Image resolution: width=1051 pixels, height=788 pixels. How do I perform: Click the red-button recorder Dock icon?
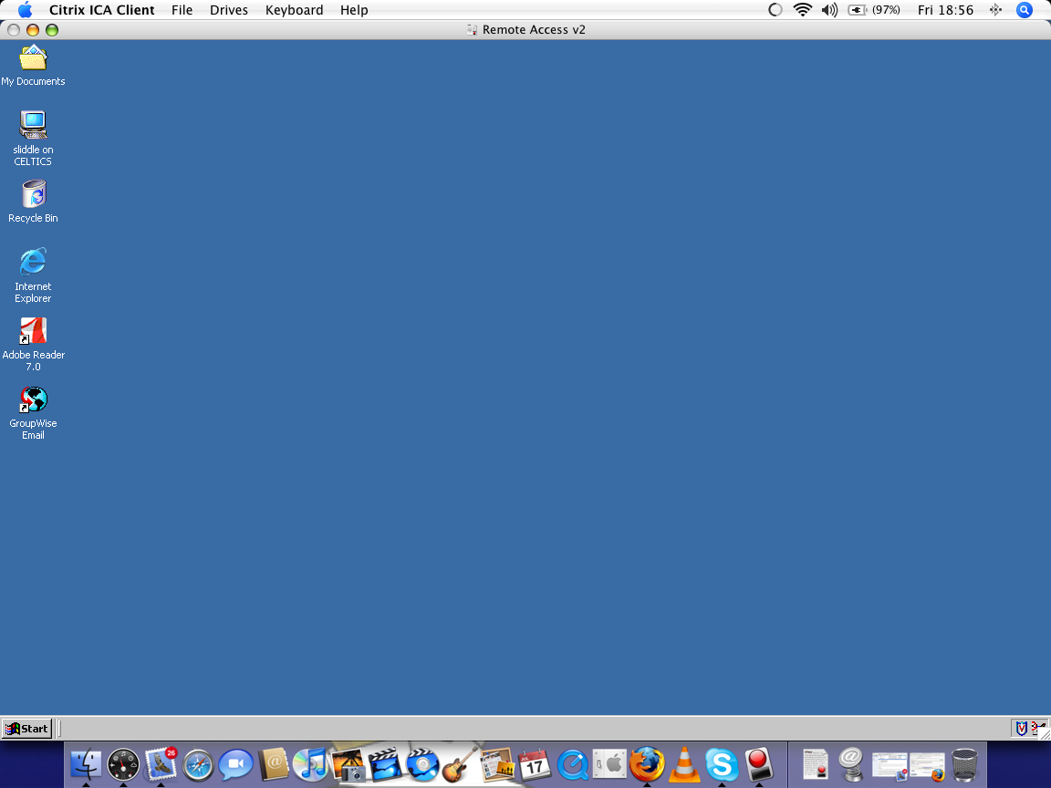pos(759,764)
